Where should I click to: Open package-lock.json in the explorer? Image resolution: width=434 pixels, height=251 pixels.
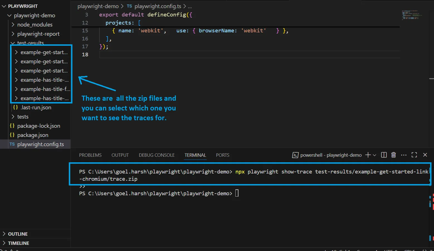click(39, 126)
